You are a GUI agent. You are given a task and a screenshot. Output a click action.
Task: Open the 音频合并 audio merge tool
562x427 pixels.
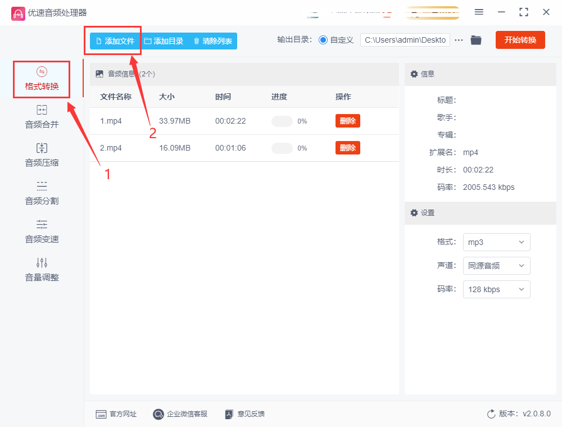pyautogui.click(x=42, y=117)
